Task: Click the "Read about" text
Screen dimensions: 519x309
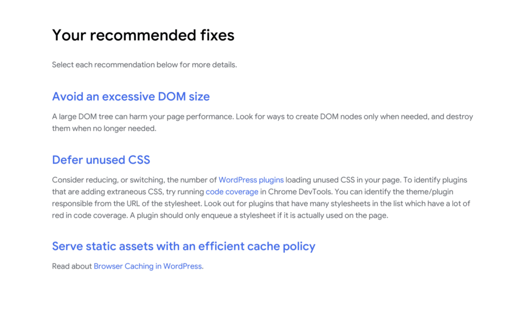Action: coord(72,266)
